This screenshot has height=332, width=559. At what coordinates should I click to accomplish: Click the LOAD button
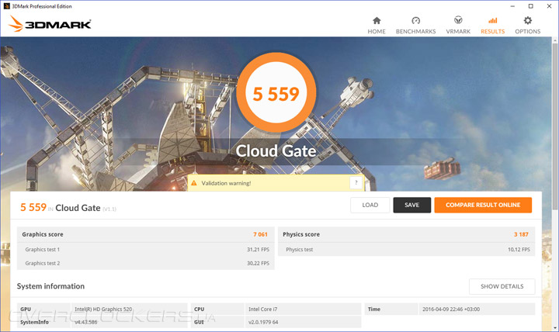pos(370,205)
